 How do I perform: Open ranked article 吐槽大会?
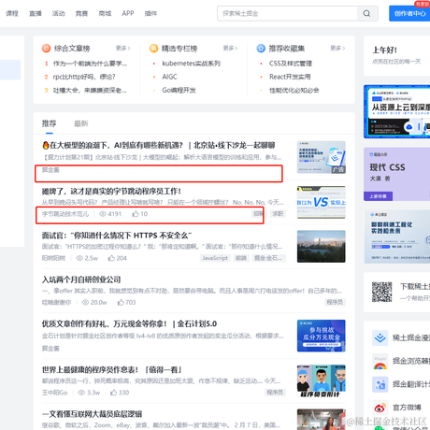click(90, 91)
